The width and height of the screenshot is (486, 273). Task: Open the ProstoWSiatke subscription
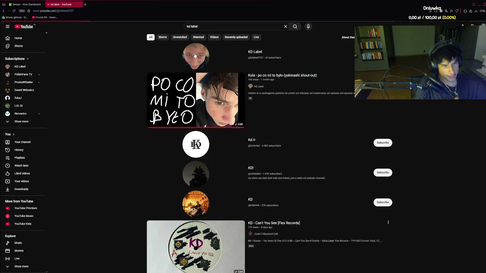(23, 82)
